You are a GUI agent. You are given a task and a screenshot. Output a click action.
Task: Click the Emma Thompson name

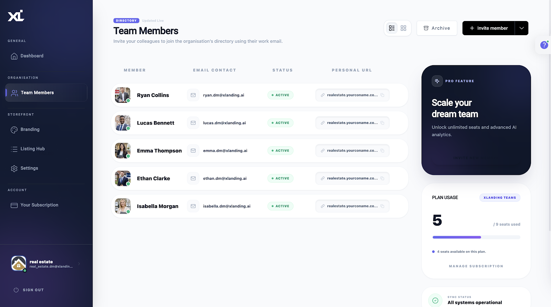[159, 151]
